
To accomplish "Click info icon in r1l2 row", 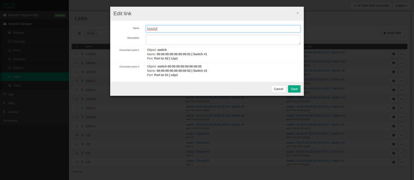I will point(393,144).
